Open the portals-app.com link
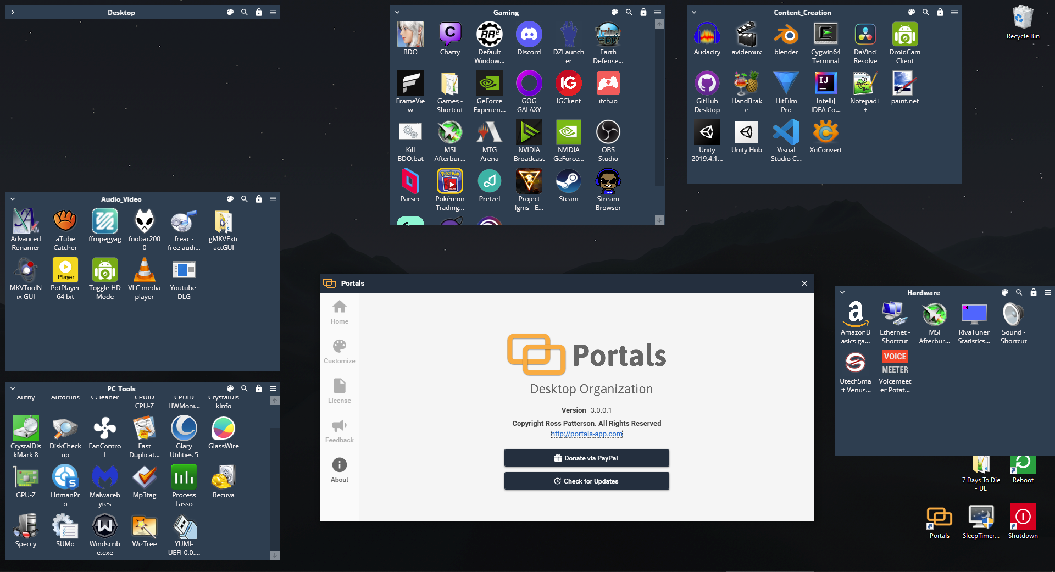 point(587,434)
